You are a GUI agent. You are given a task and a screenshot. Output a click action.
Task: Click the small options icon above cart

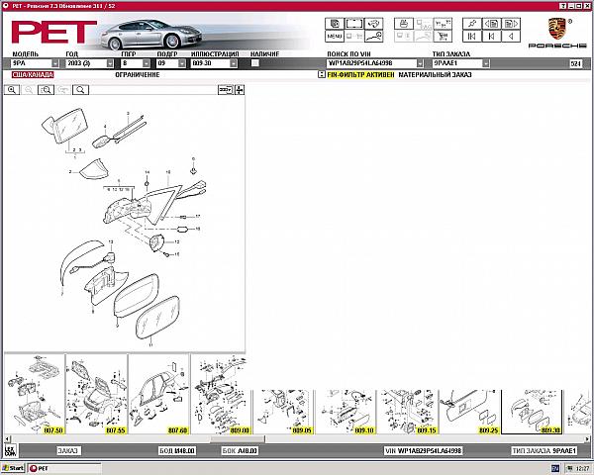(443, 24)
